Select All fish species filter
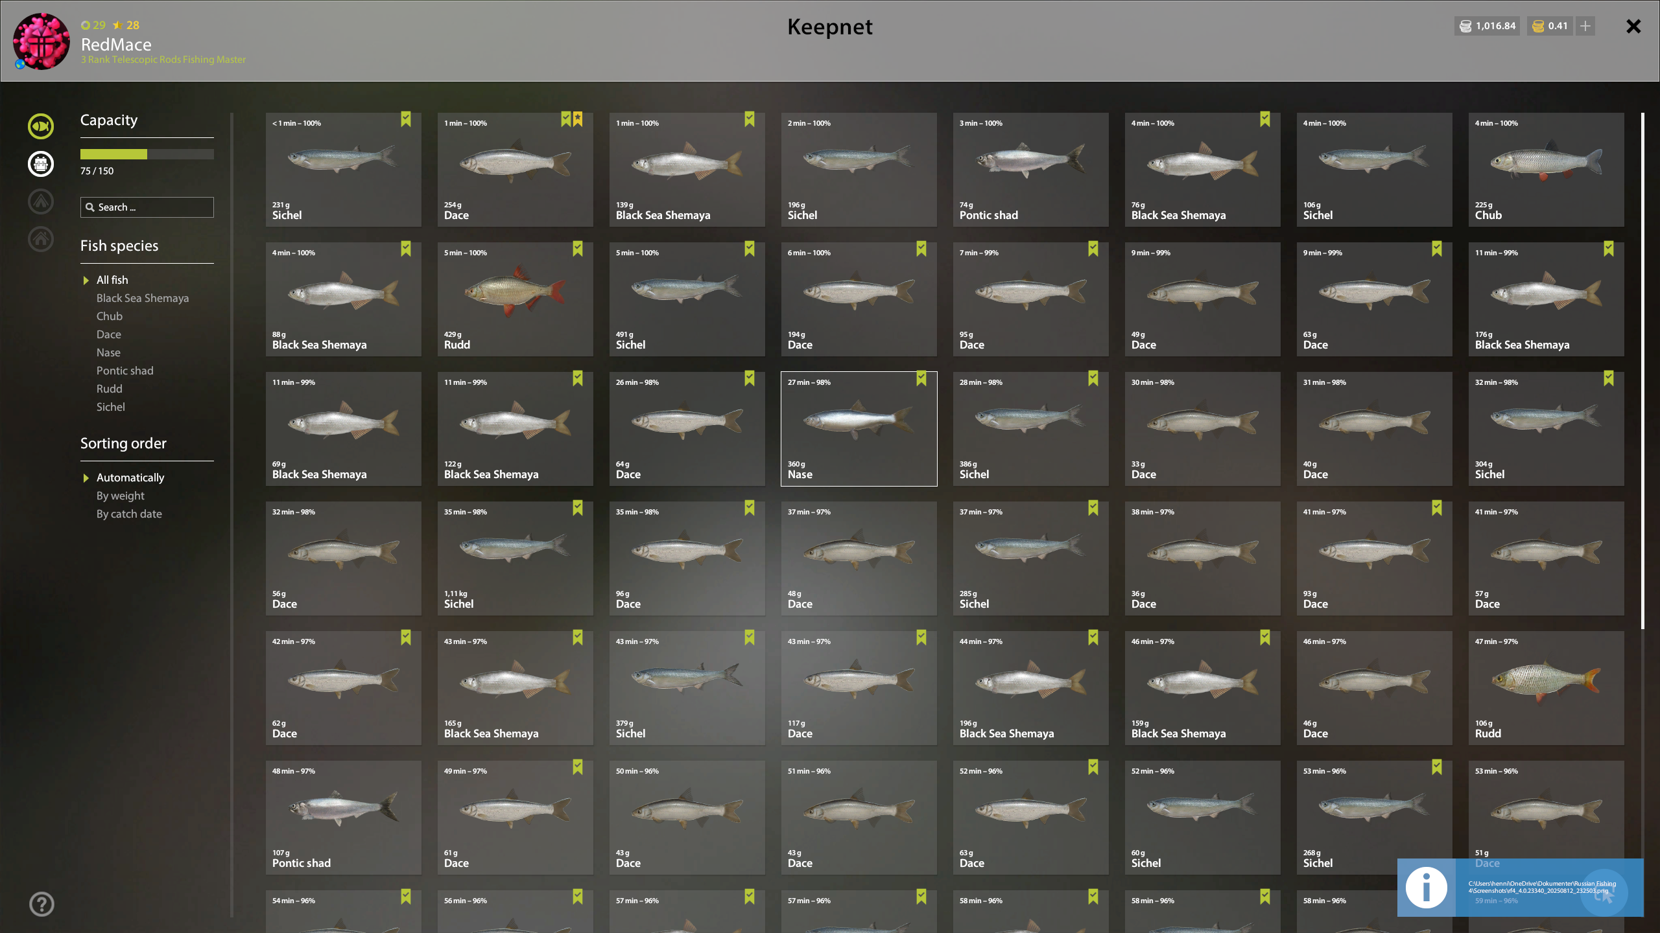The image size is (1660, 933). (x=112, y=280)
